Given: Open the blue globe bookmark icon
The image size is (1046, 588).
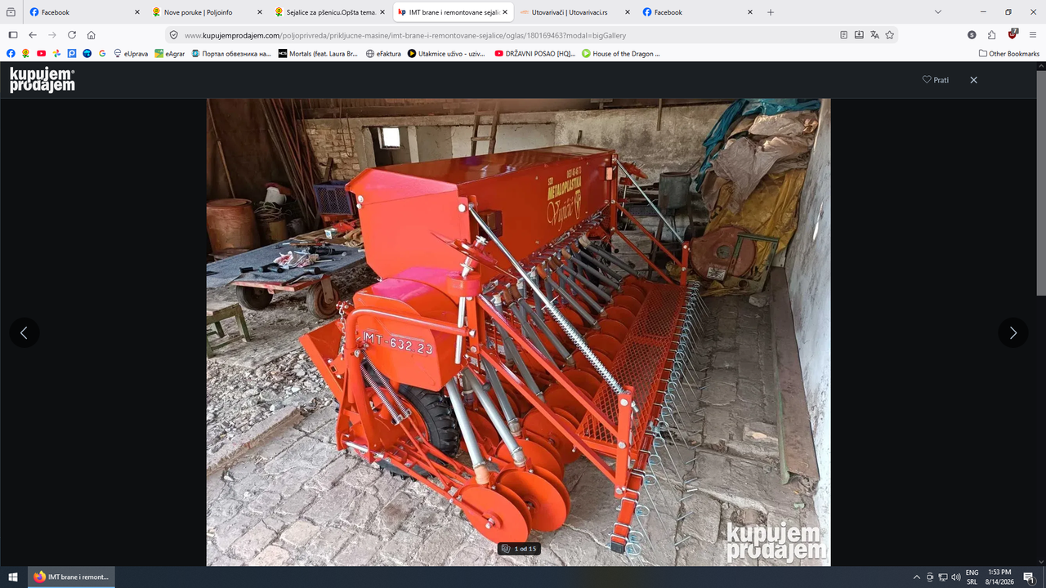Looking at the screenshot, I should (87, 53).
